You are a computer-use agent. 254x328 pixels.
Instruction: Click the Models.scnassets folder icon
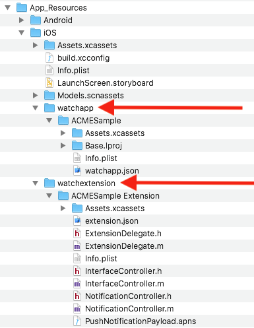click(x=49, y=95)
